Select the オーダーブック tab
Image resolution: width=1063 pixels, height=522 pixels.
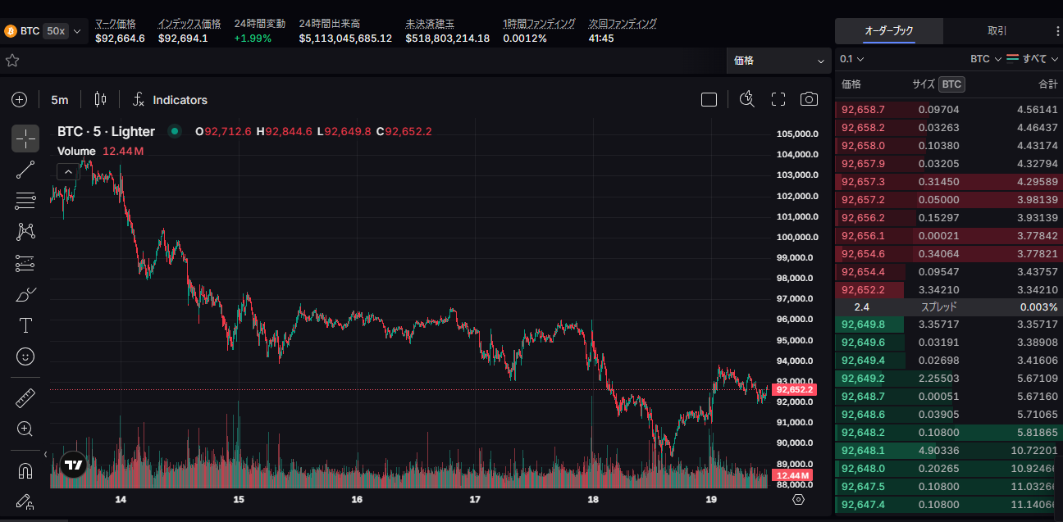[888, 31]
